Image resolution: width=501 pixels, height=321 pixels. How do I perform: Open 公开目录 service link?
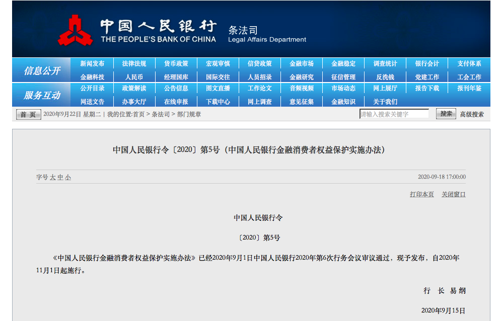click(92, 88)
